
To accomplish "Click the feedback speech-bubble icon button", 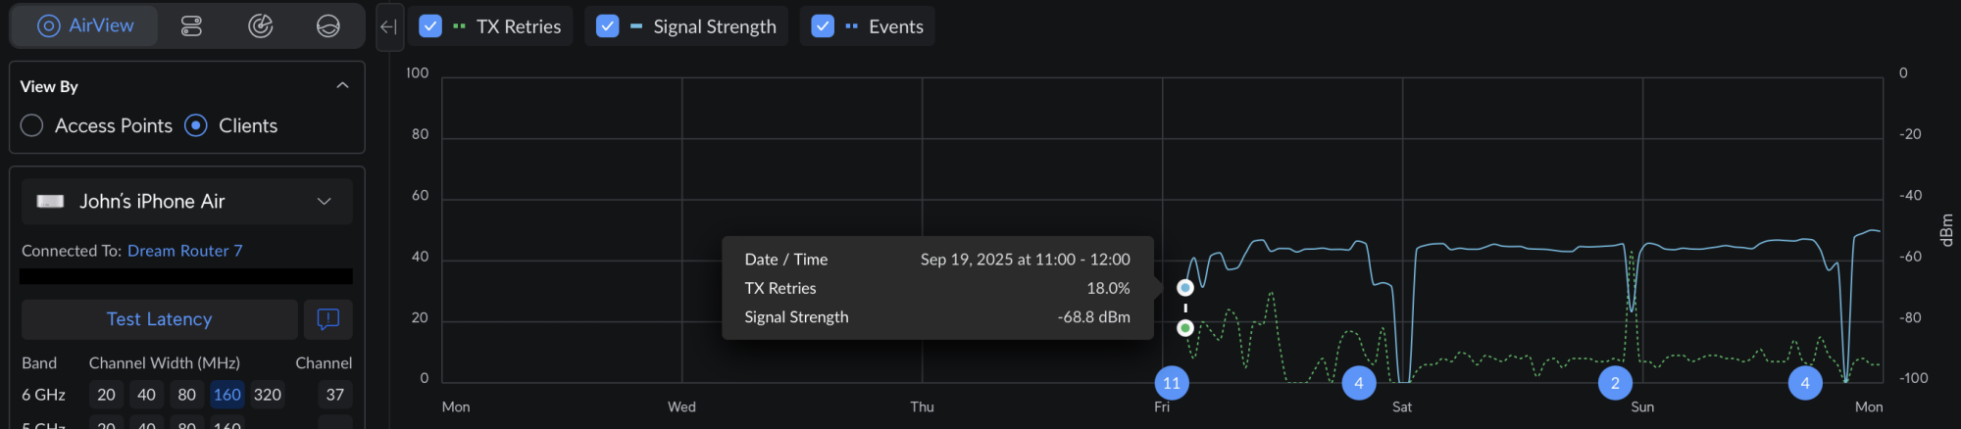I will 328,319.
